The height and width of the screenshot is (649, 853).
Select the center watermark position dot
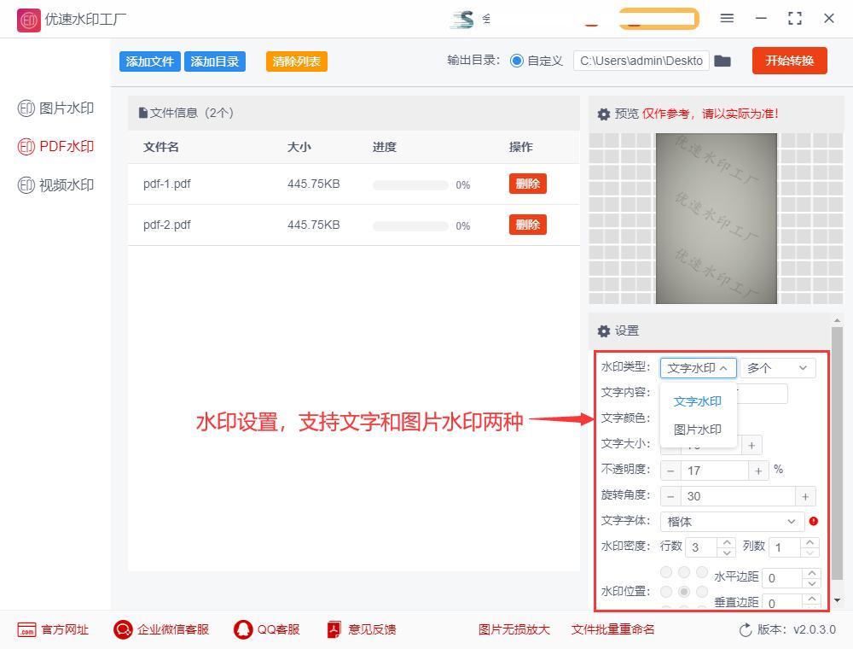click(x=684, y=590)
